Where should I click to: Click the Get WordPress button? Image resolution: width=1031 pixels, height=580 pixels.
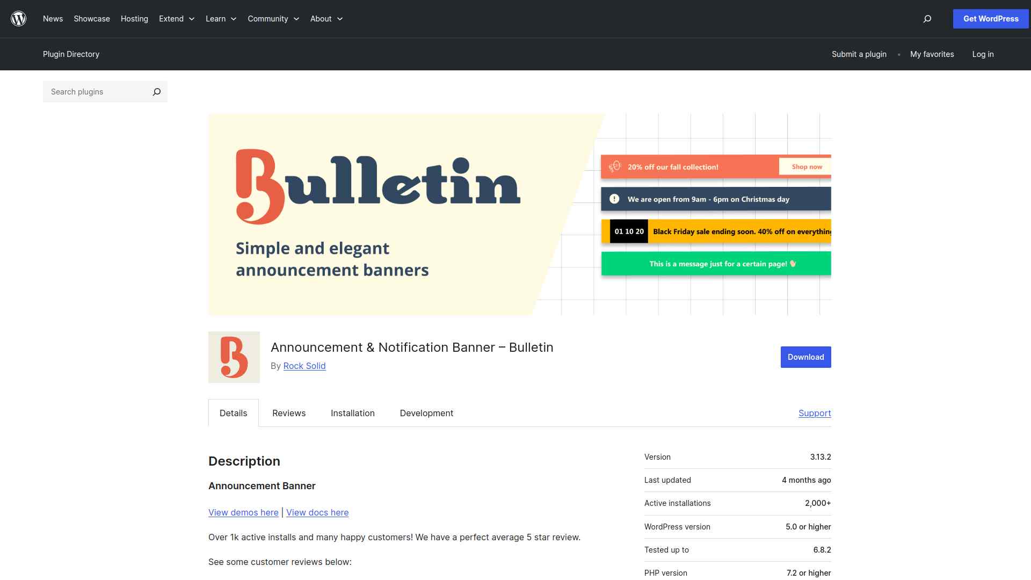(991, 19)
